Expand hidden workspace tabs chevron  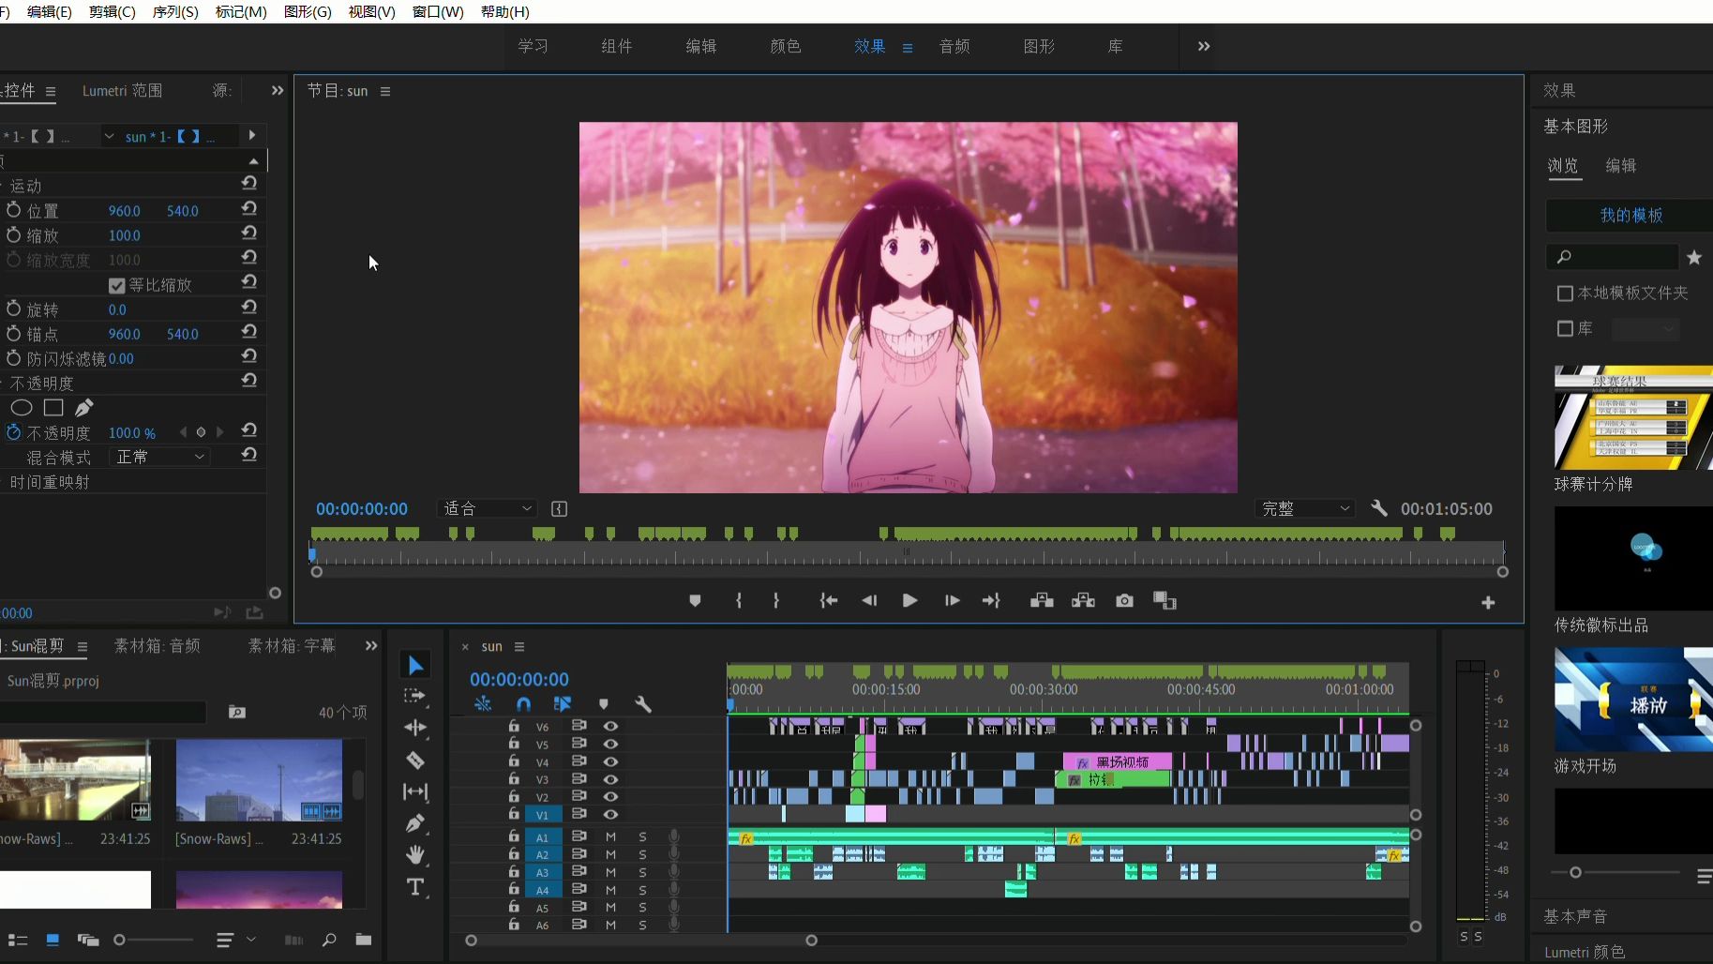pyautogui.click(x=1204, y=46)
